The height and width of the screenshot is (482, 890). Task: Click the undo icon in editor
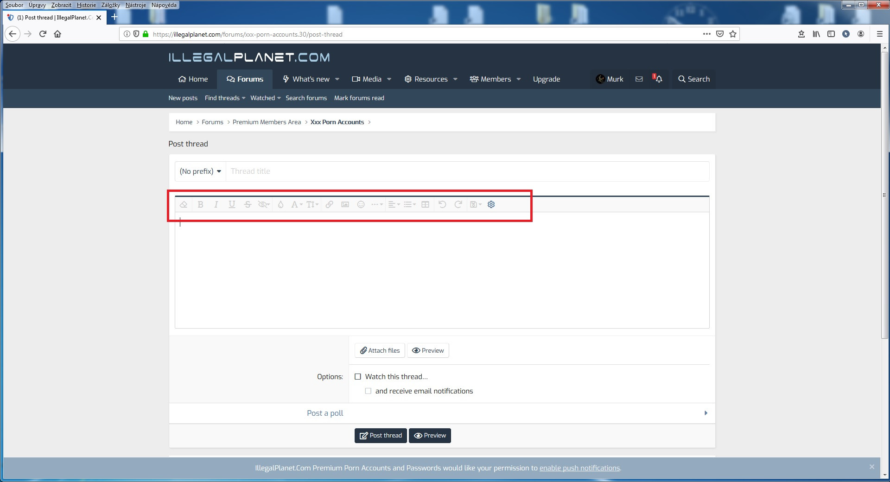coord(442,204)
